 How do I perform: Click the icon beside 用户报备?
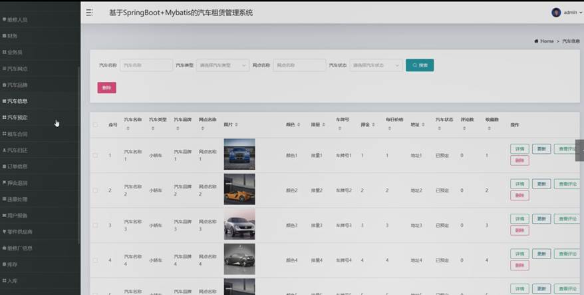(4, 216)
